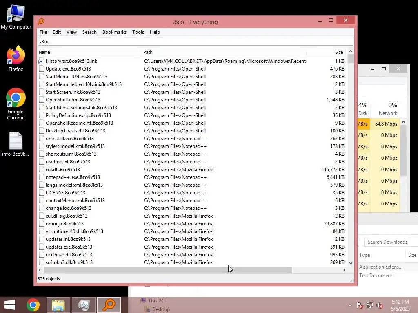Viewport: 418px width, 313px height.
Task: Click file icon of xul.dll.8co9k513
Action: click(41, 170)
